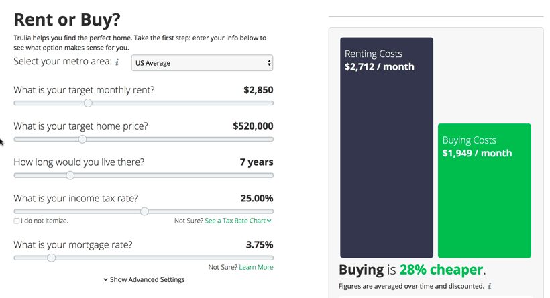The height and width of the screenshot is (298, 550).
Task: Click the green Buying Costs bar
Action: [x=484, y=191]
